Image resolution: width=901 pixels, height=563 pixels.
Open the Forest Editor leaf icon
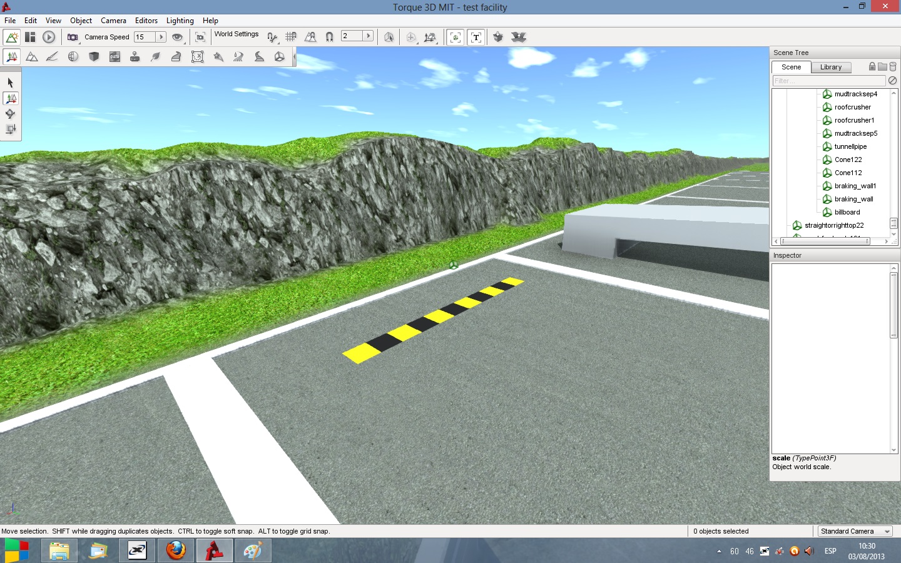(x=156, y=57)
